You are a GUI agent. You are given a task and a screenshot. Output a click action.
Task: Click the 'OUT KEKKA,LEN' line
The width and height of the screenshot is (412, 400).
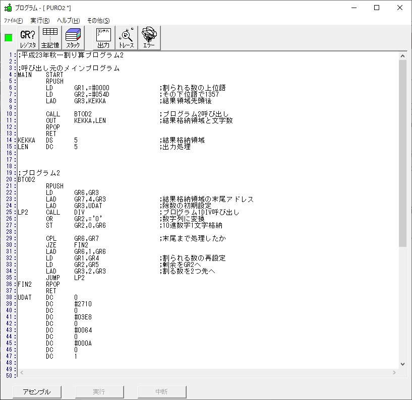76,121
